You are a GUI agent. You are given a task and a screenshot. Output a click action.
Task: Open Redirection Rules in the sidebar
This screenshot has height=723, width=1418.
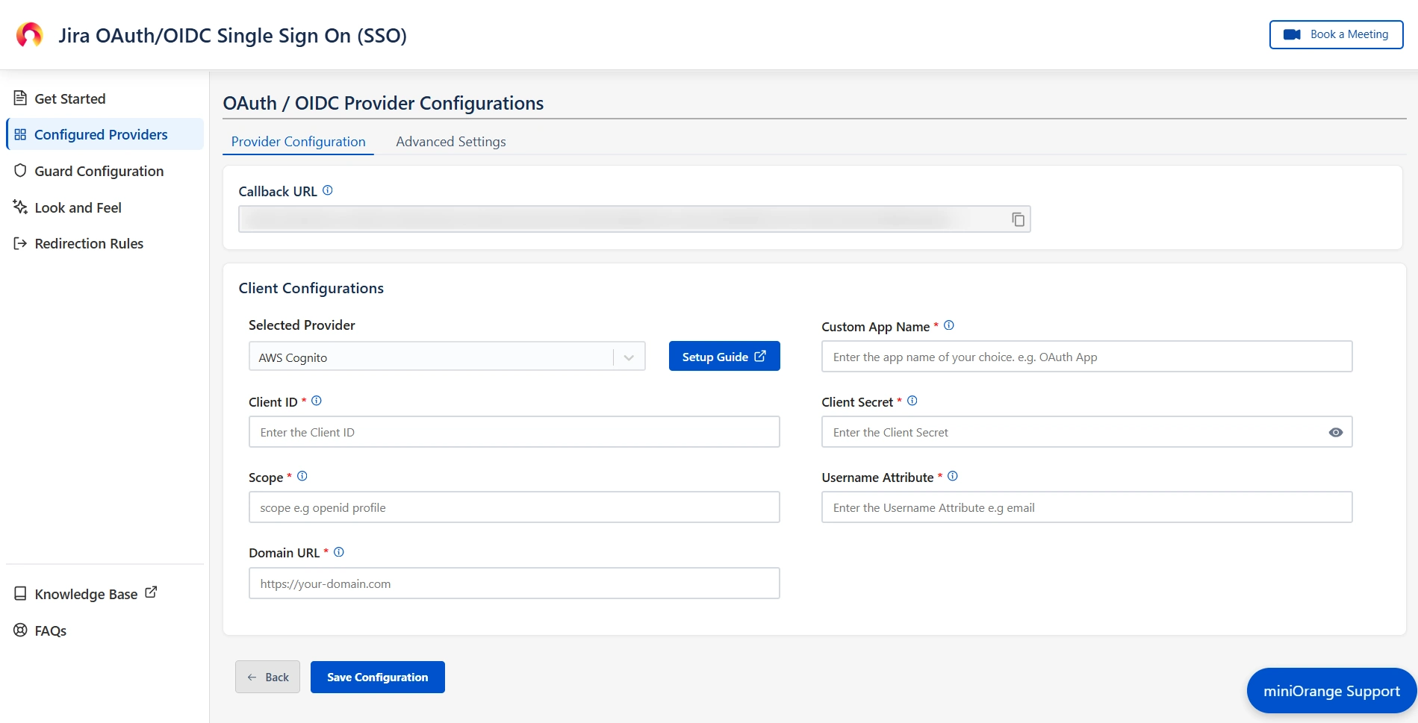[105, 243]
